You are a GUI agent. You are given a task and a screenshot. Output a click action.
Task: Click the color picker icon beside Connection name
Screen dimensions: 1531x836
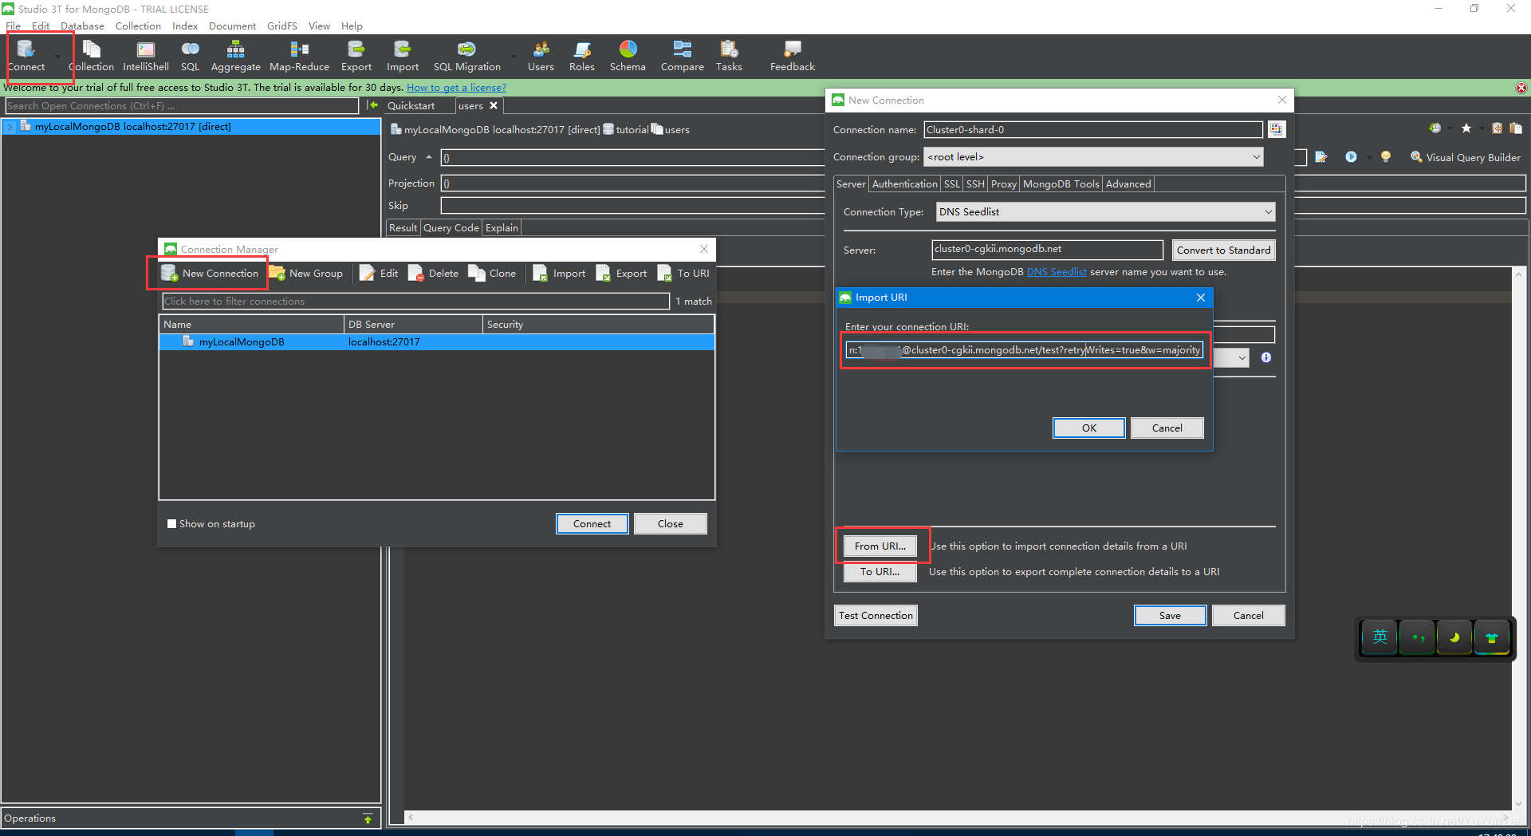(1276, 129)
